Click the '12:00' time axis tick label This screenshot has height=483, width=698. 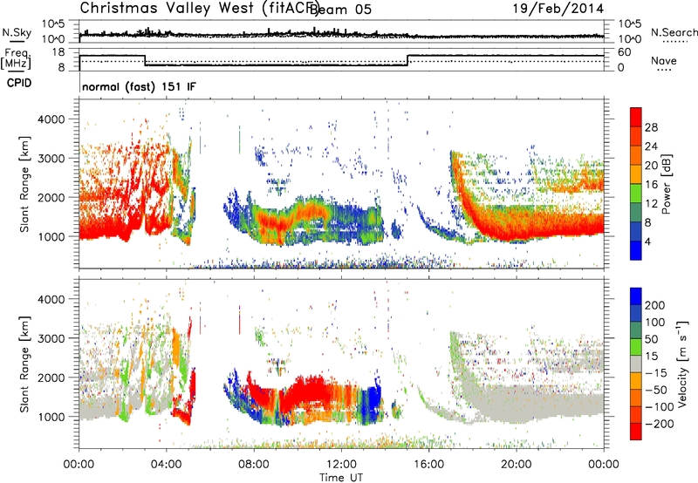(x=341, y=465)
